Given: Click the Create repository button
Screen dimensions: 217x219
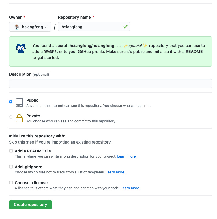Looking at the screenshot, I should click(30, 205).
